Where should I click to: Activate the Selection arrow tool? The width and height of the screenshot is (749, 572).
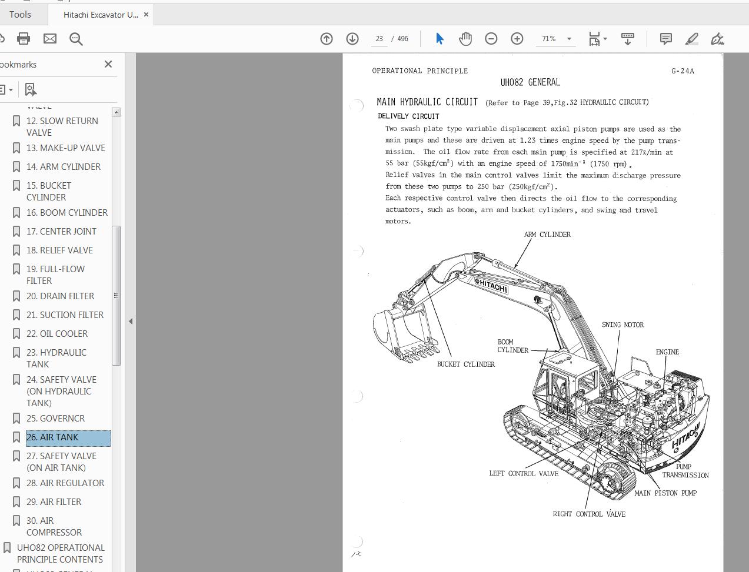(439, 38)
